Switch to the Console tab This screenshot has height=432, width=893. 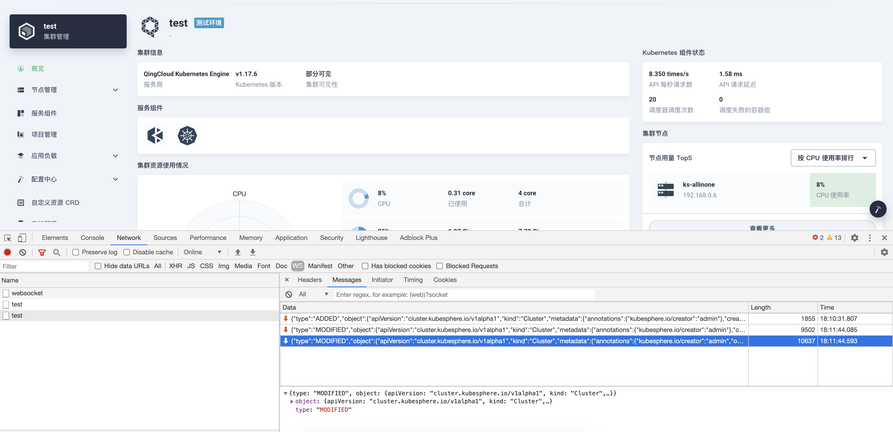(92, 238)
